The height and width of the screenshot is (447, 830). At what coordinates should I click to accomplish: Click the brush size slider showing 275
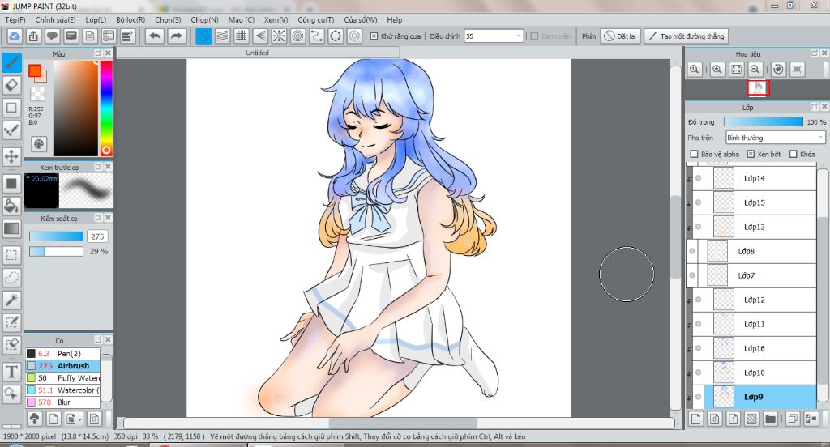point(56,236)
